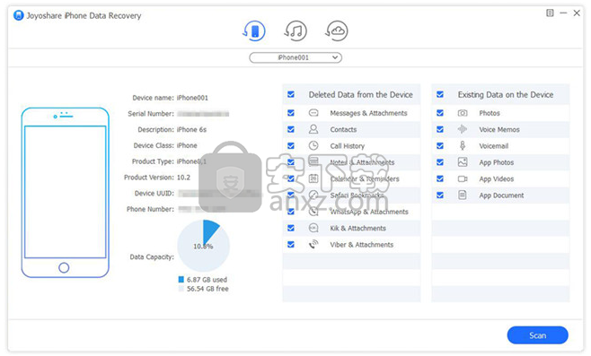Uncheck Kik & Attachments checkbox
591x356 pixels.
291,228
